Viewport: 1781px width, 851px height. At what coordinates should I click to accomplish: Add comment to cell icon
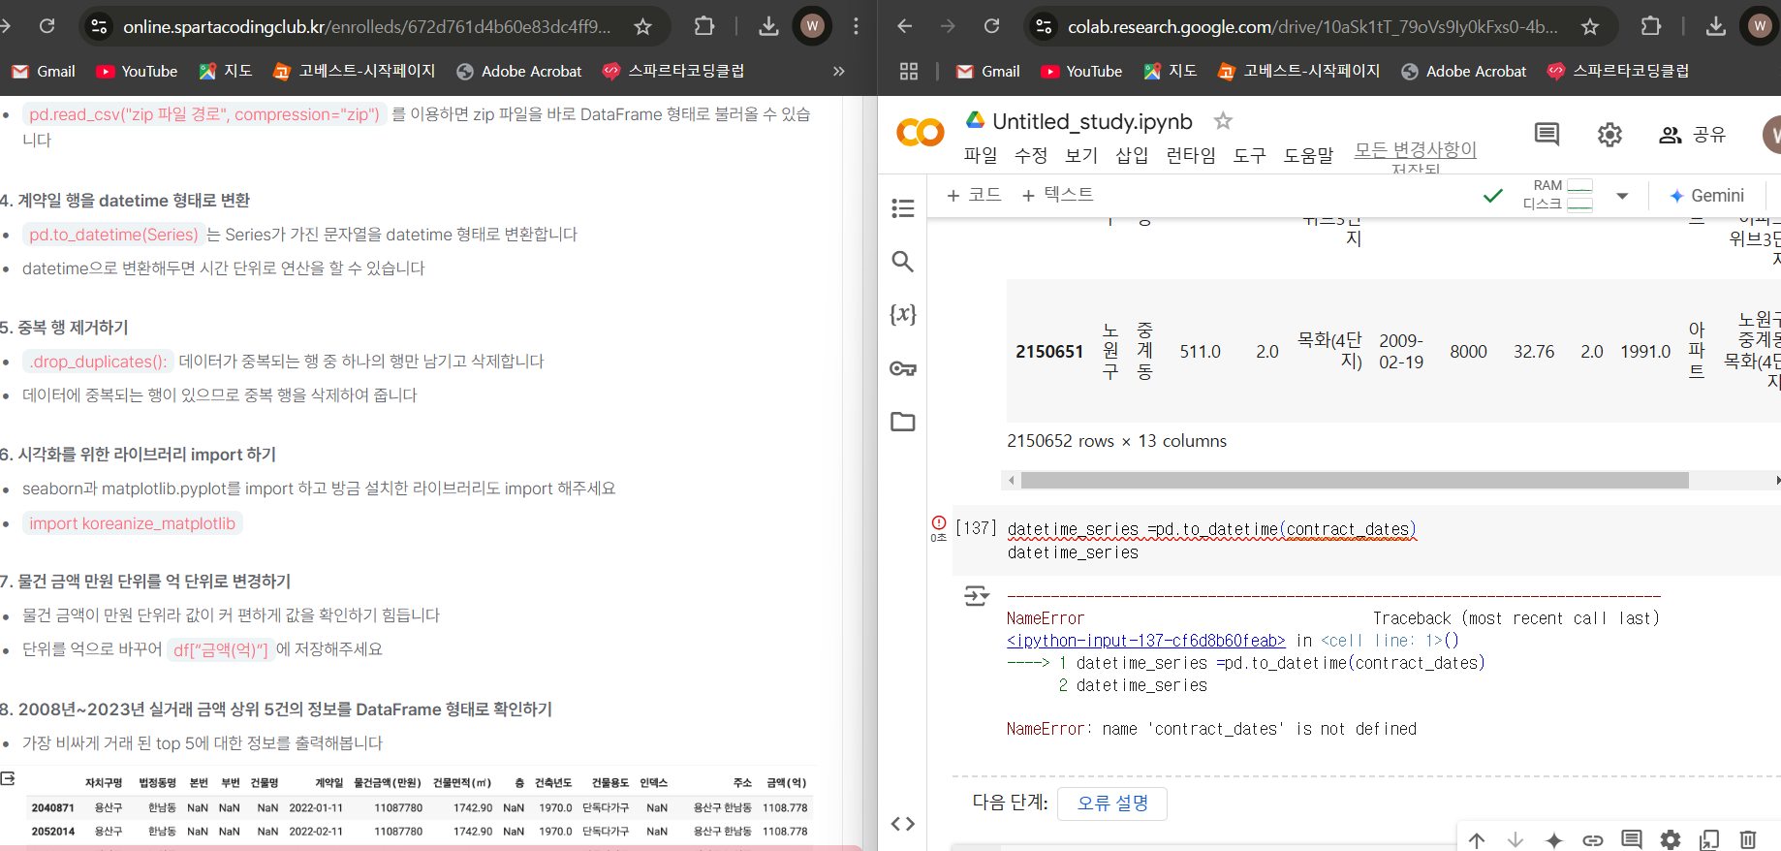click(1632, 840)
